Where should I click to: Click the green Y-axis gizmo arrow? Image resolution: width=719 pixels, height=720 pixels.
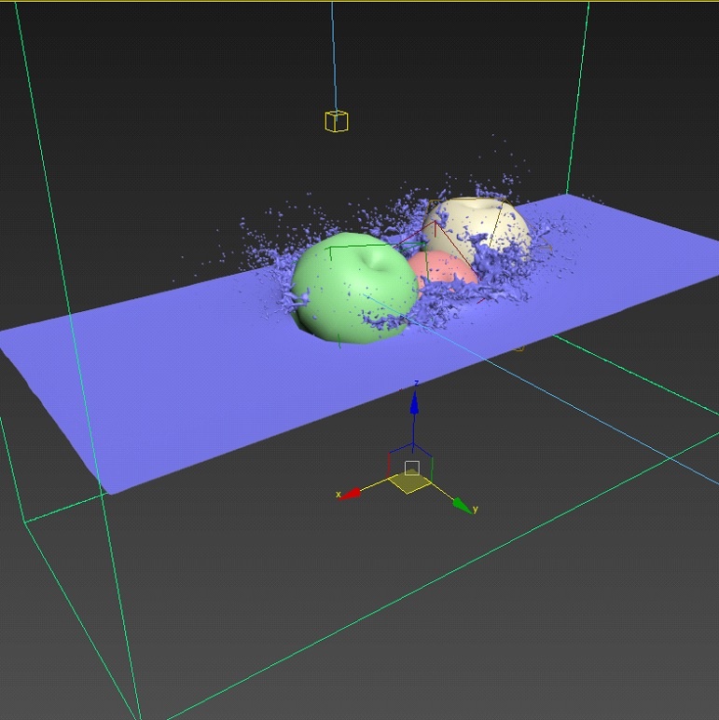[x=463, y=505]
